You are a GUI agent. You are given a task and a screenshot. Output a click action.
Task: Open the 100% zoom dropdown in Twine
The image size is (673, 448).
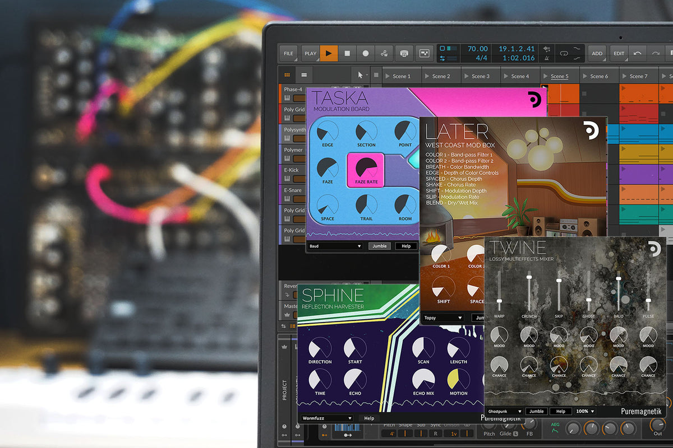point(586,411)
